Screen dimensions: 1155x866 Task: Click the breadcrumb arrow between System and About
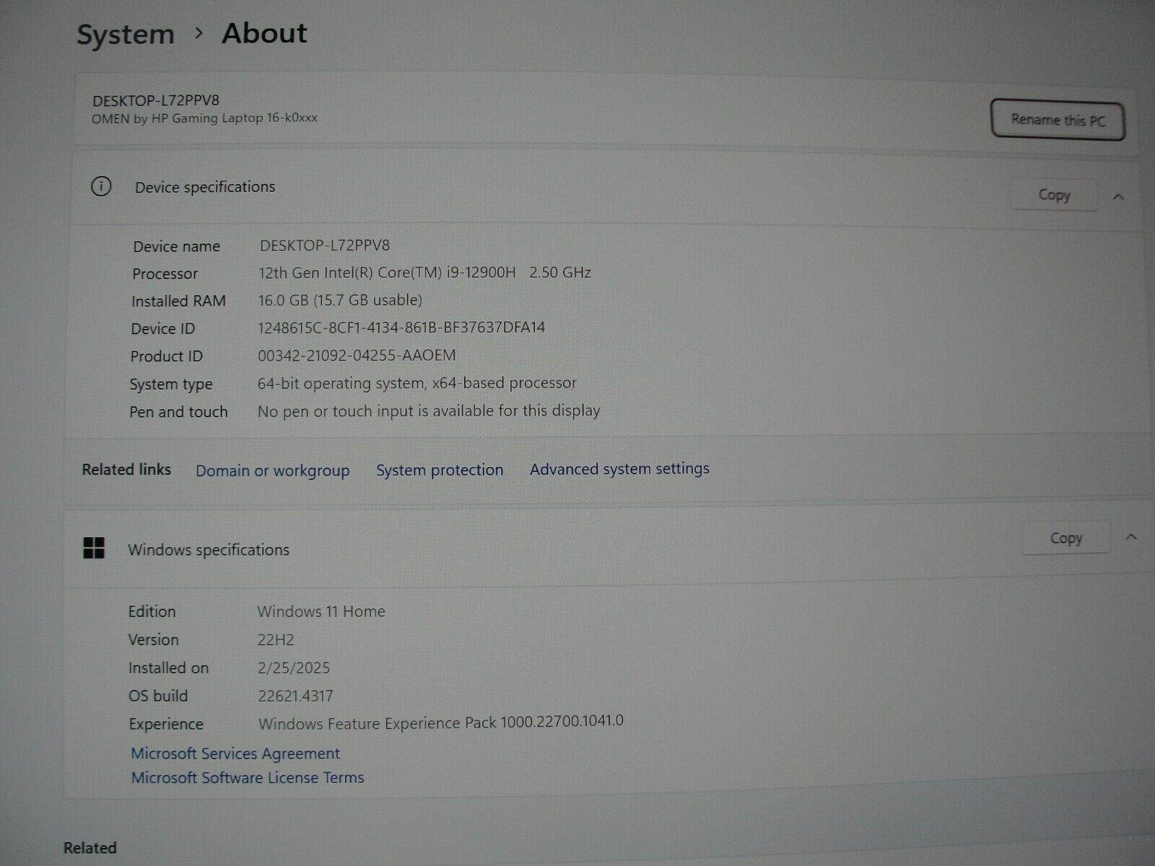[x=199, y=33]
